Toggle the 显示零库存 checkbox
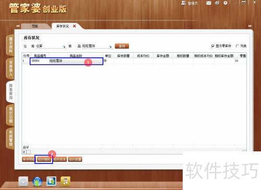This screenshot has height=190, width=261. [x=212, y=46]
